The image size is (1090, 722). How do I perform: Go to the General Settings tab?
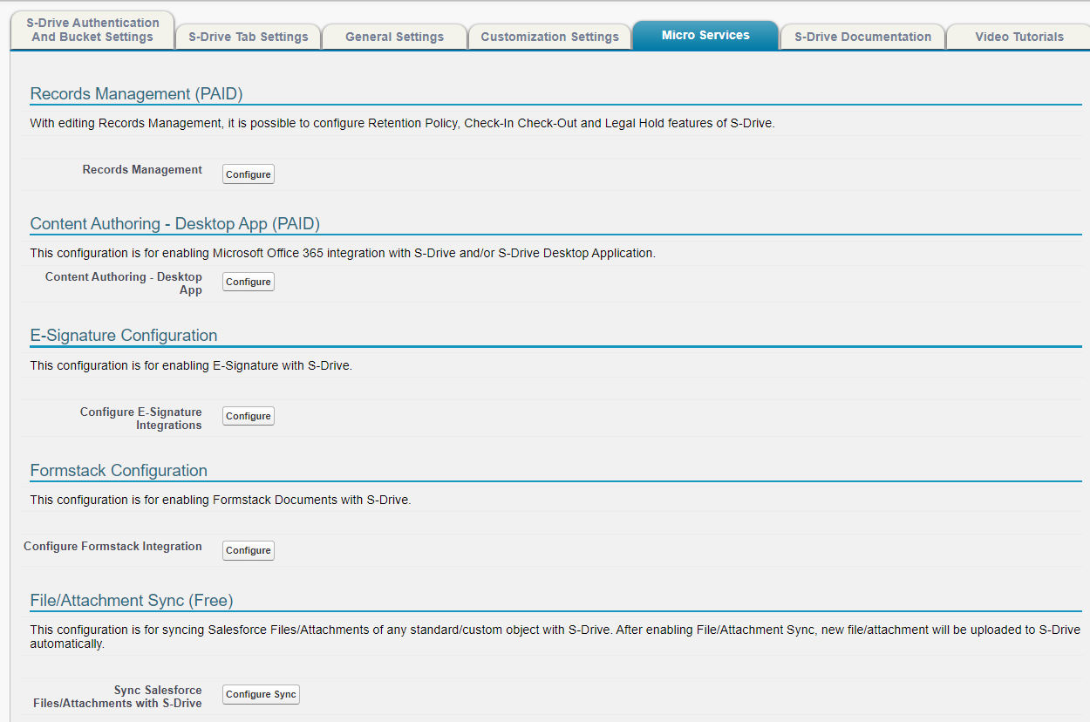coord(394,37)
